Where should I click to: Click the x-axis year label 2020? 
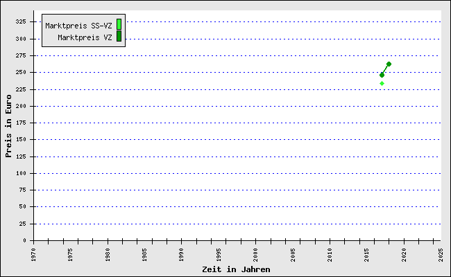point(404,255)
